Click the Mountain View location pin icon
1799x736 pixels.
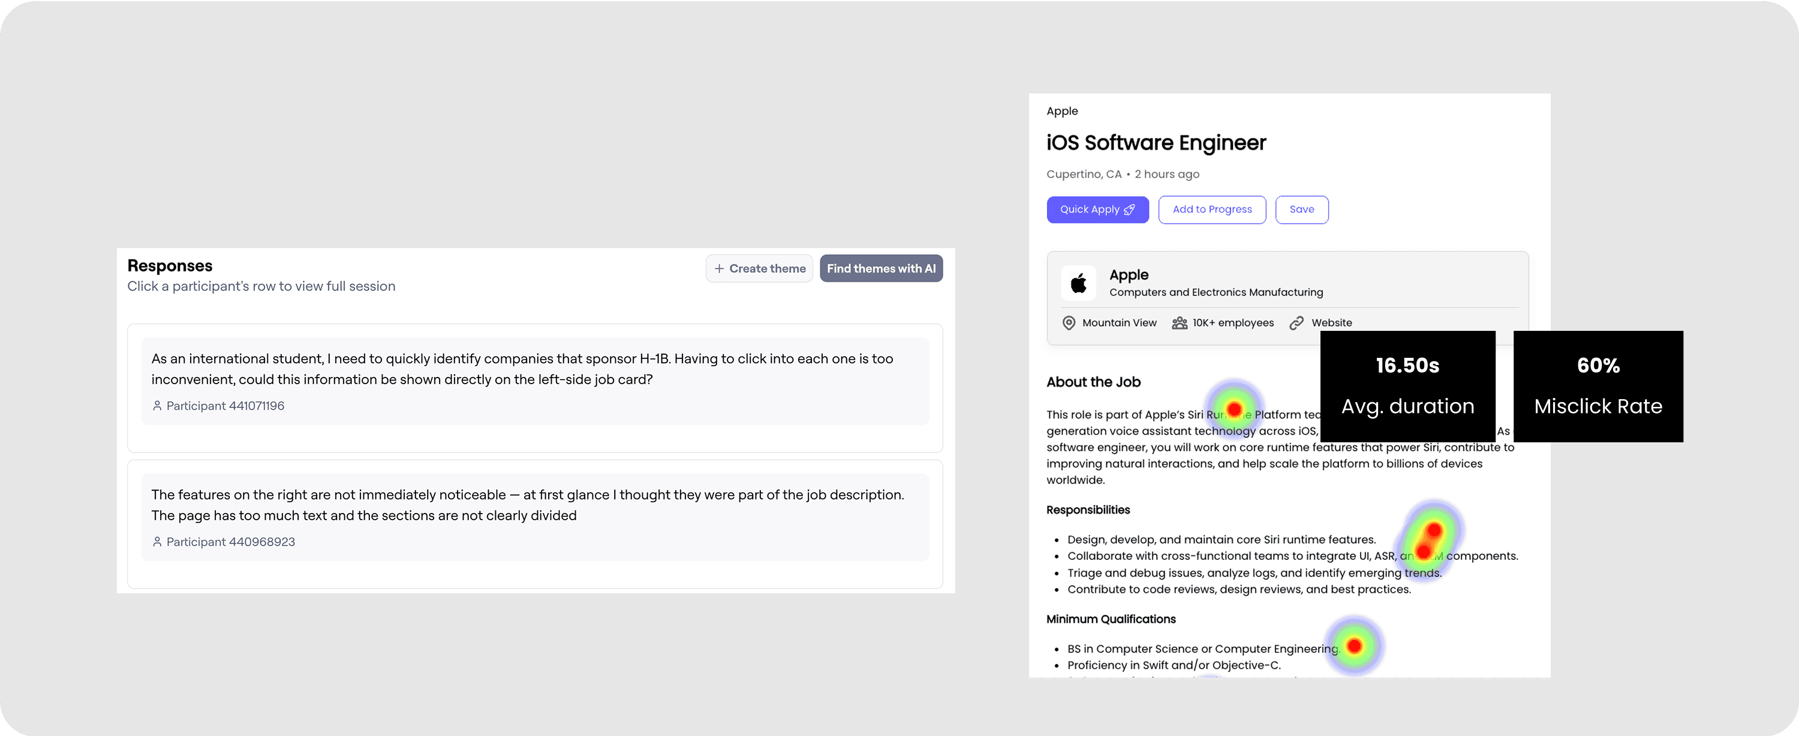point(1069,322)
